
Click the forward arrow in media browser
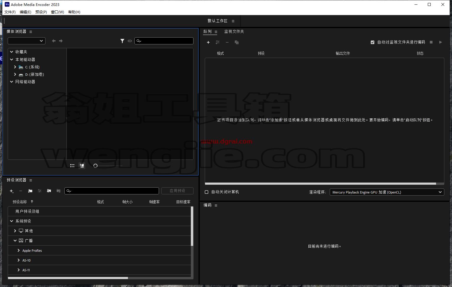[x=61, y=41]
